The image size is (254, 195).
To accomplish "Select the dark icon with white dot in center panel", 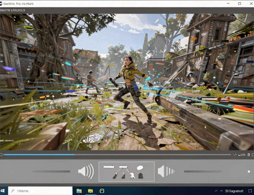I will click(123, 176).
